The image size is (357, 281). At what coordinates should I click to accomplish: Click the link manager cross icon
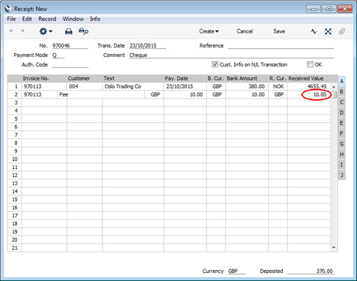coord(328,31)
